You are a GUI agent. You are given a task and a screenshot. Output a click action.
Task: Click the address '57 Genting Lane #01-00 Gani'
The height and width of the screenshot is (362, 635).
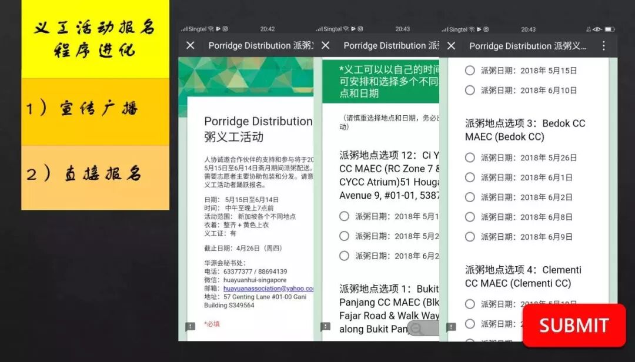coord(265,297)
